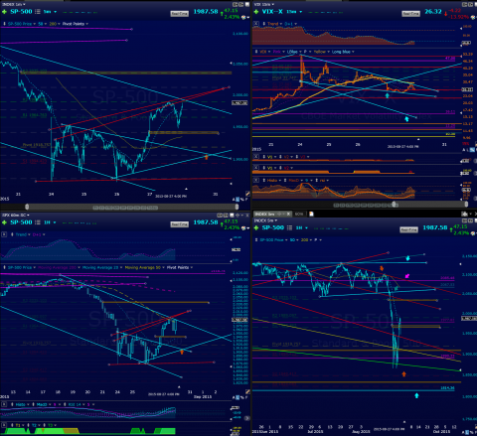Open color palette icon in INDEX 5m tabbed chart
Image resolution: width=477 pixels, height=436 pixels.
coord(474,233)
